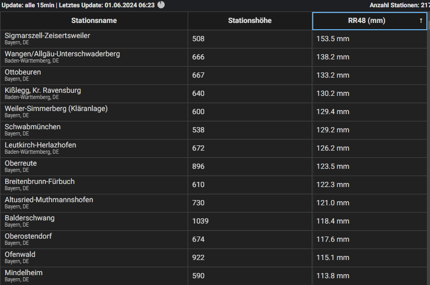The image size is (430, 285).
Task: Select the Kißlegg, Kr. Ravensburg station name
Action: point(43,91)
